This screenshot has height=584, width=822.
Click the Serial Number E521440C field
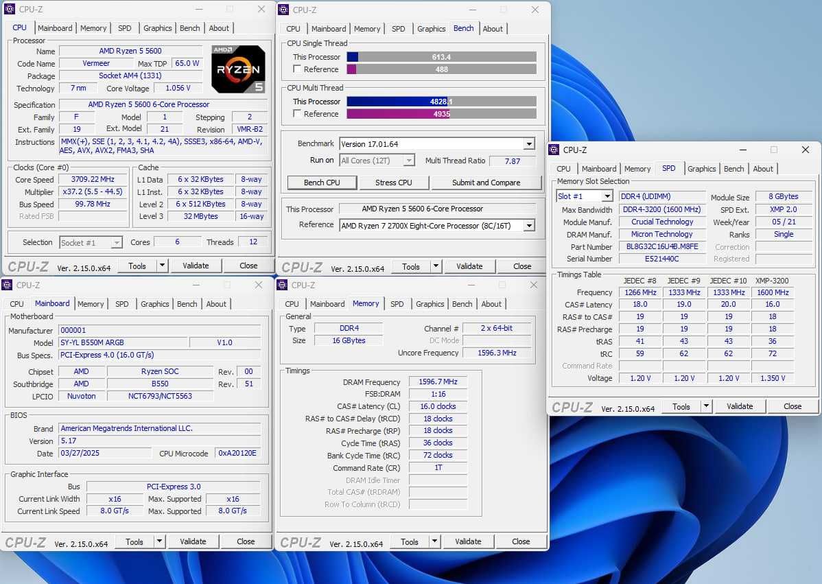coord(662,259)
